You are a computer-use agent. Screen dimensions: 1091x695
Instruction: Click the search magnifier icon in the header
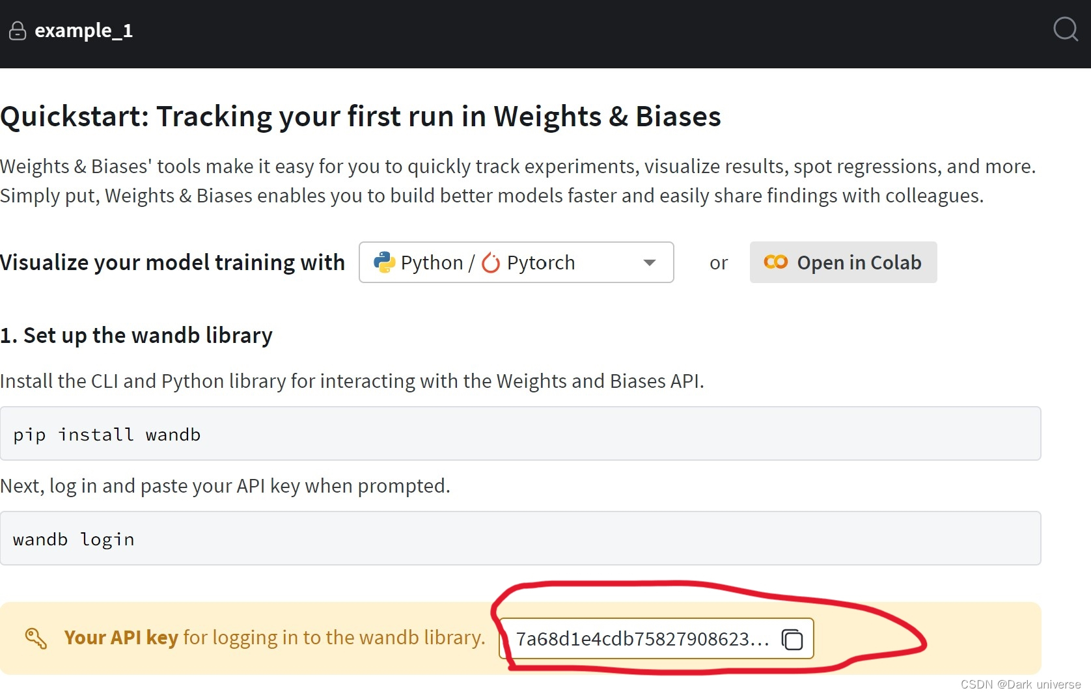(1066, 29)
